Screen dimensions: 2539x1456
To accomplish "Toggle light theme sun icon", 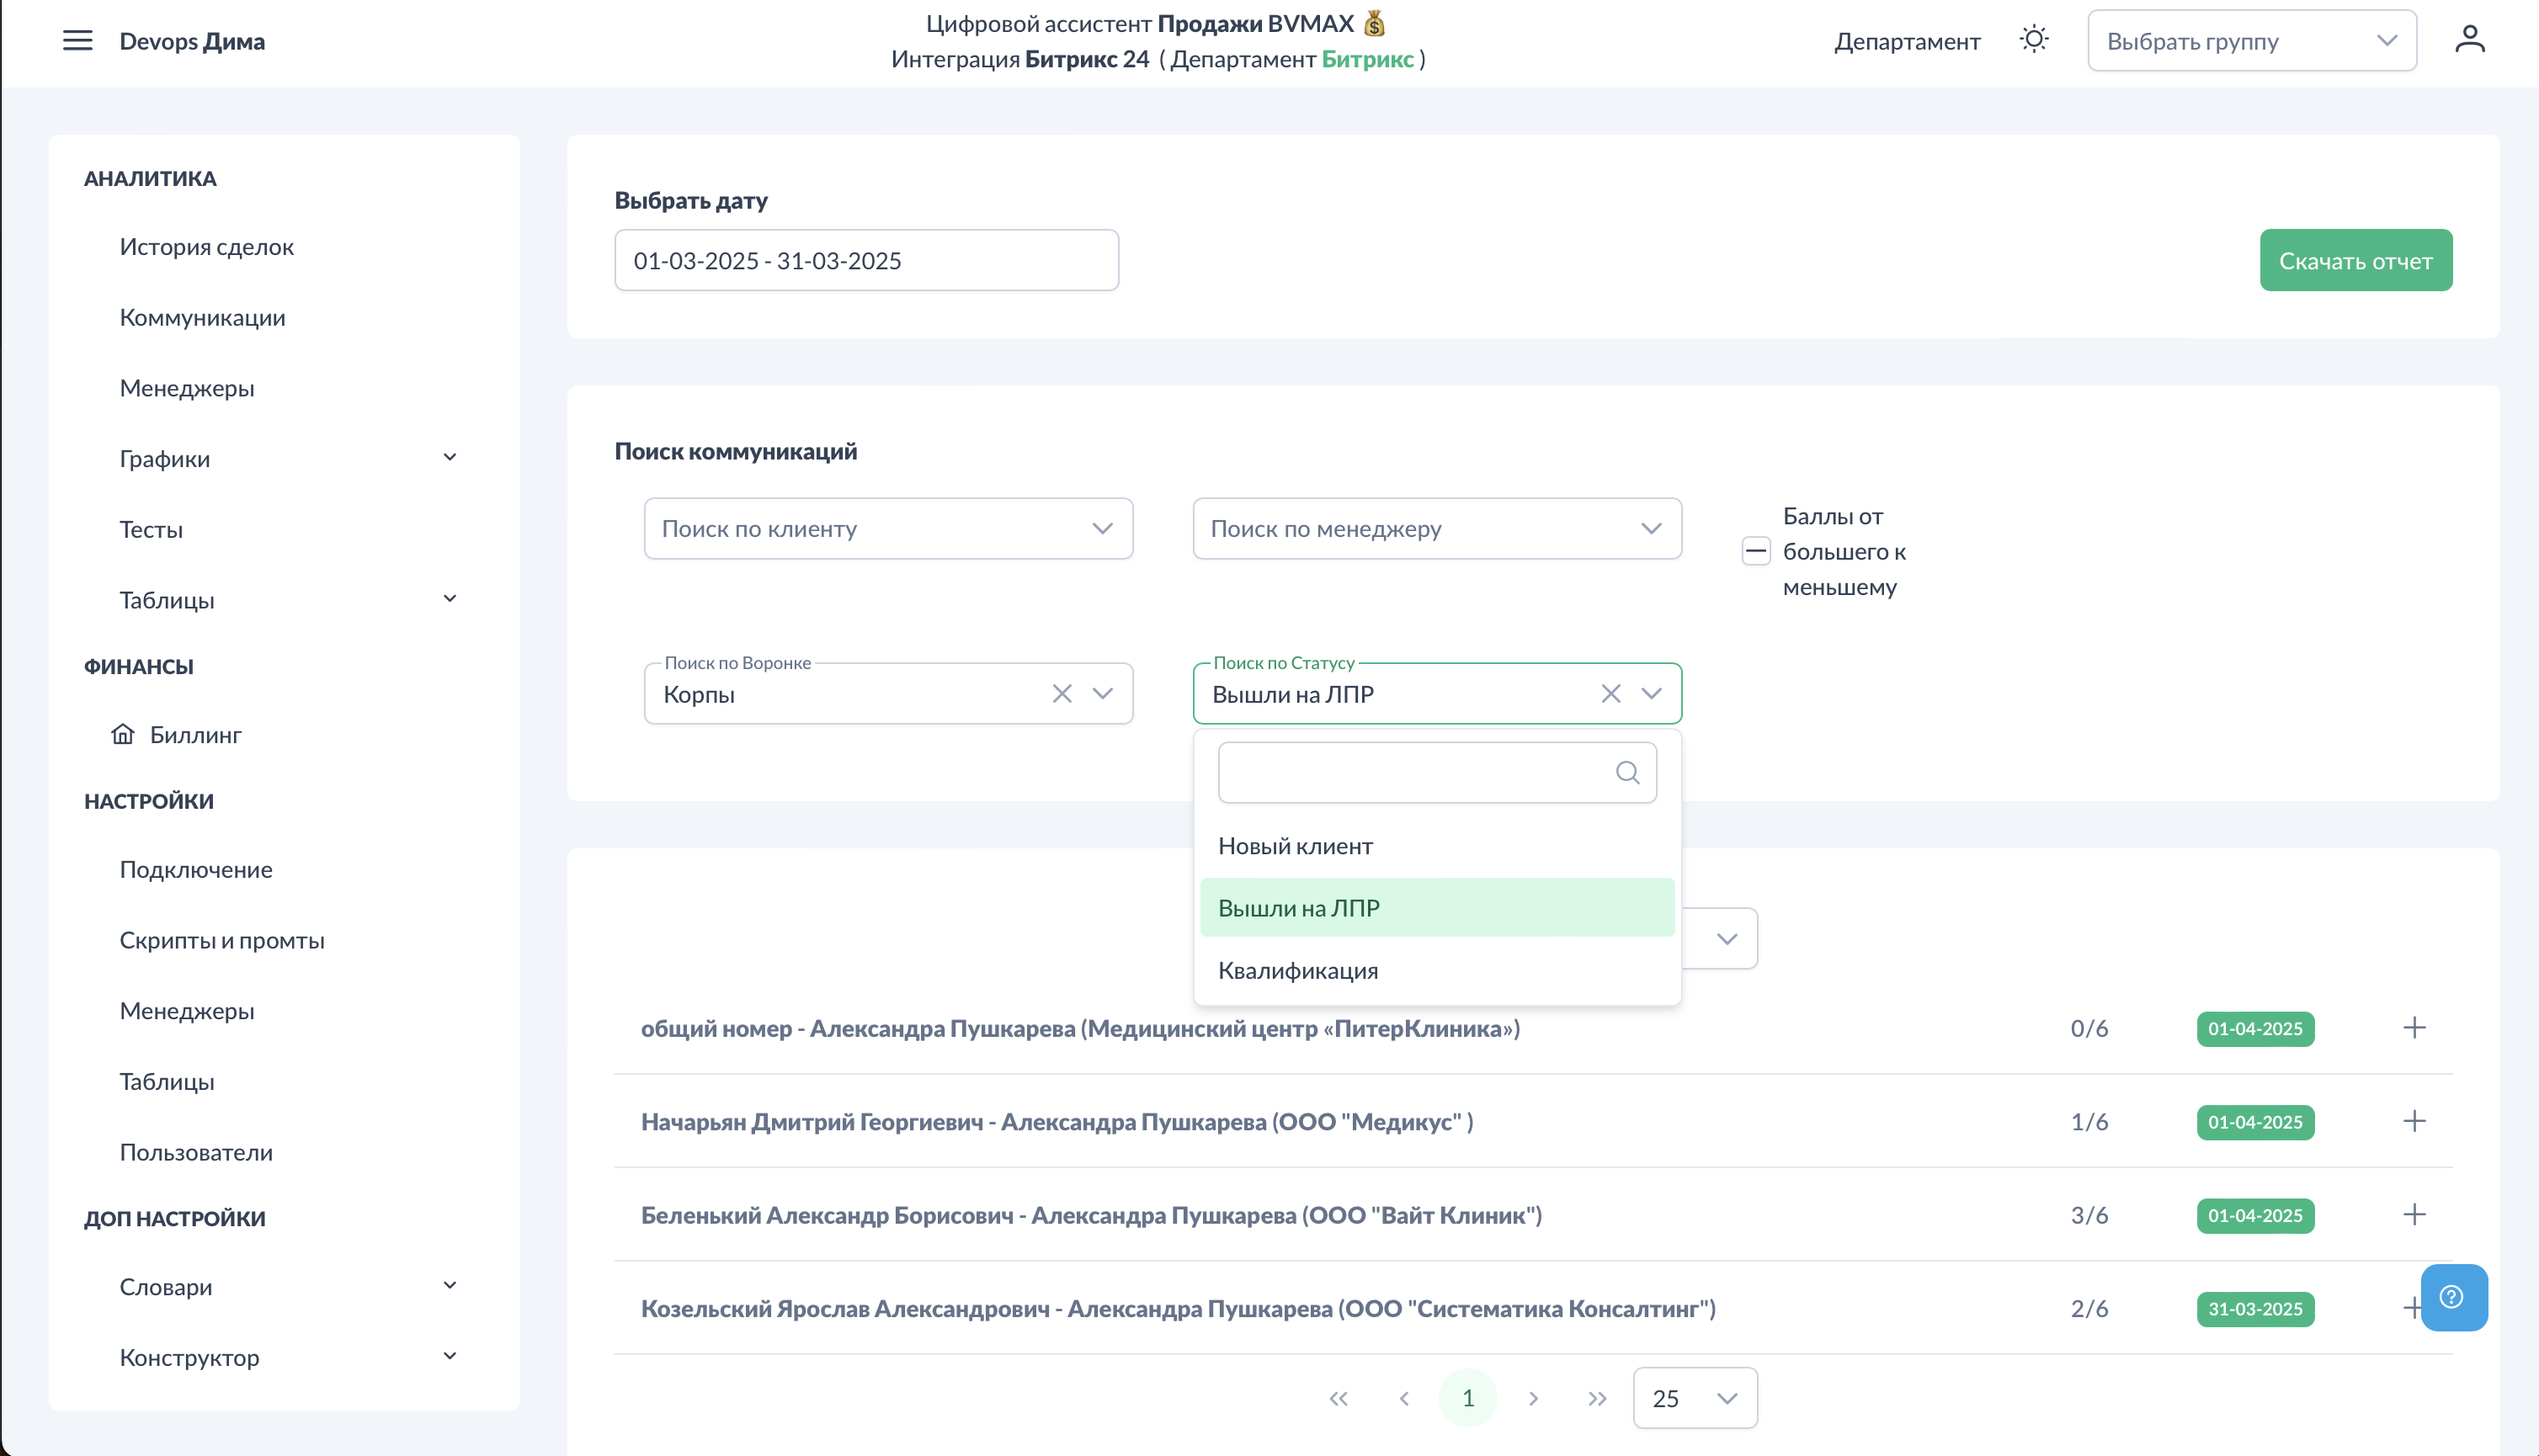I will tap(2033, 40).
